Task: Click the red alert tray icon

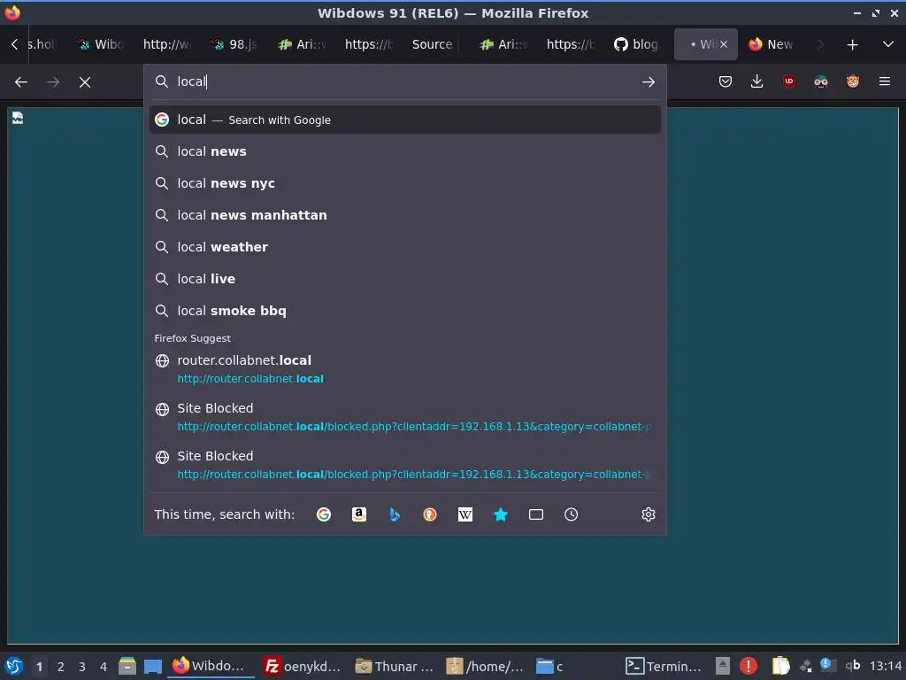Action: (749, 666)
